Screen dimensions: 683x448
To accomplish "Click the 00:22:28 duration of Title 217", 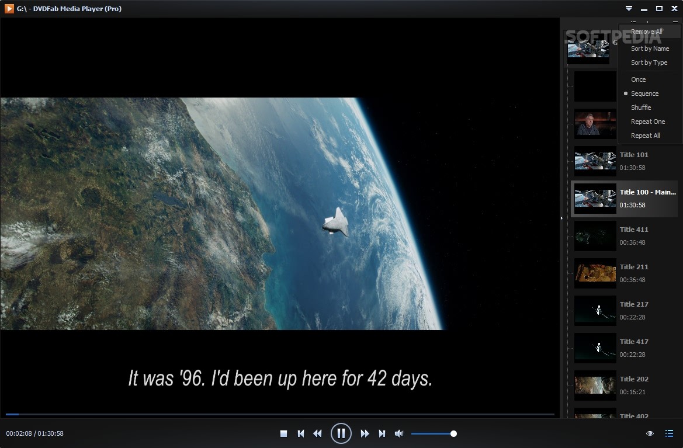I will coord(633,317).
